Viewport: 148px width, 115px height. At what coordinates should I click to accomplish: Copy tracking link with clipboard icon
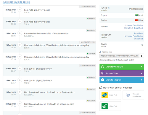tap(141, 56)
